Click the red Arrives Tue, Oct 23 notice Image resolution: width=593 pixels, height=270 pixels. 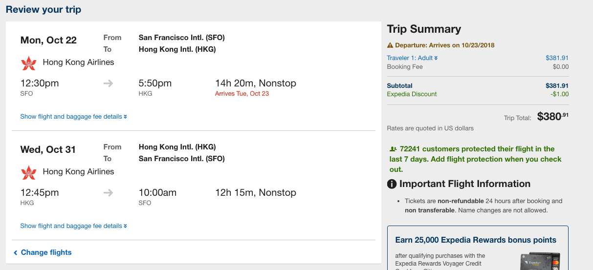(242, 94)
